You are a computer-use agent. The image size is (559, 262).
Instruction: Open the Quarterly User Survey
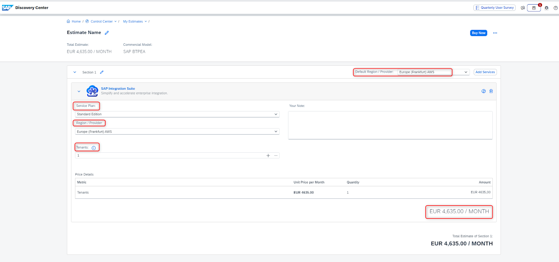(494, 8)
